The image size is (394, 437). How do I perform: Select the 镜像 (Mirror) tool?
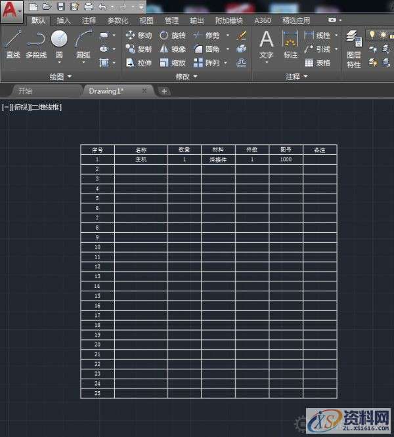pyautogui.click(x=173, y=49)
